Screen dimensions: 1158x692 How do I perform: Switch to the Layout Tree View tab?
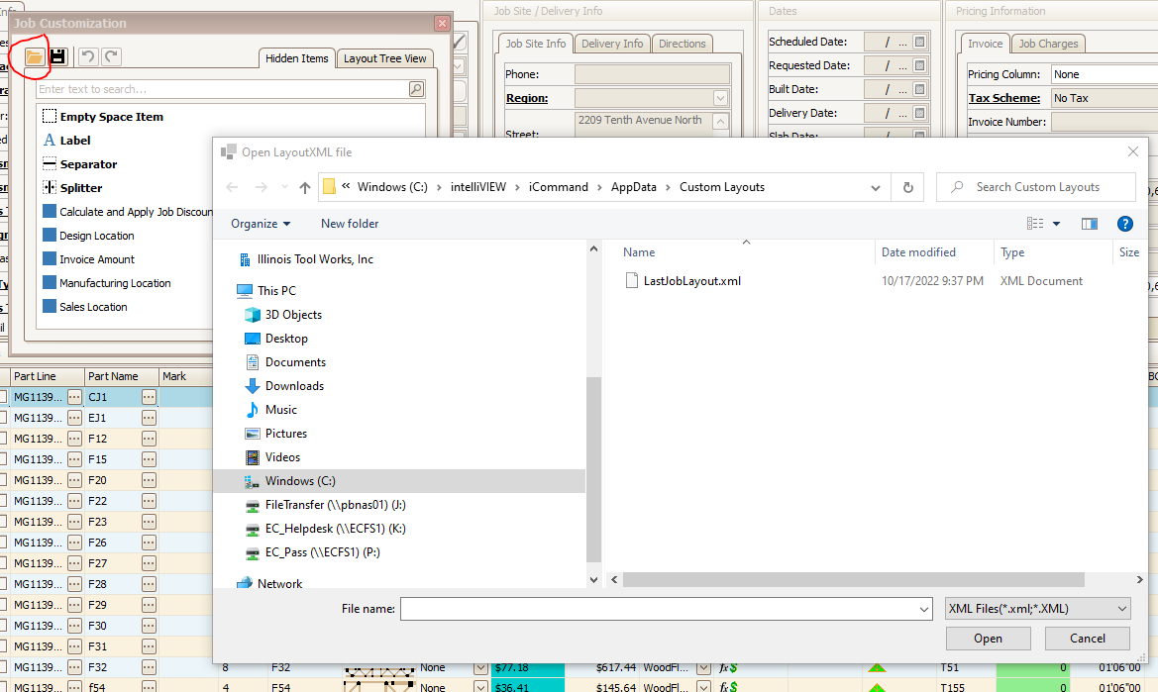tap(384, 58)
